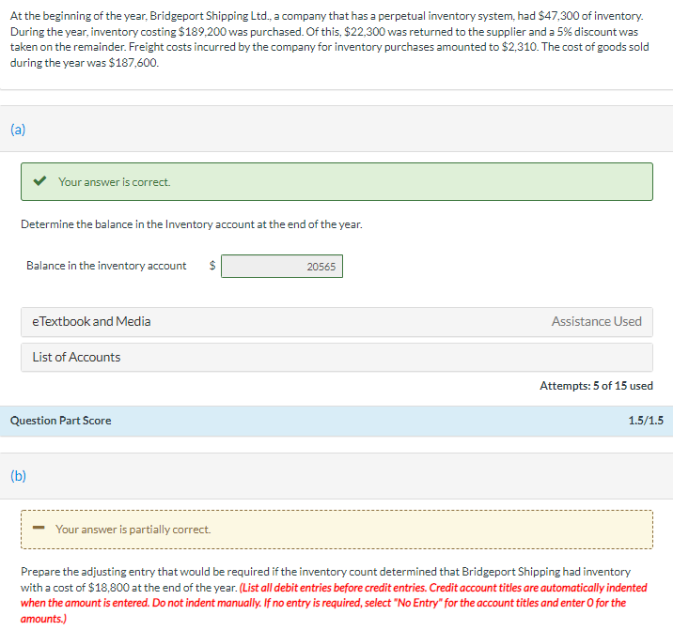The image size is (673, 630).
Task: Click the partially correct dash icon
Action: tap(39, 528)
